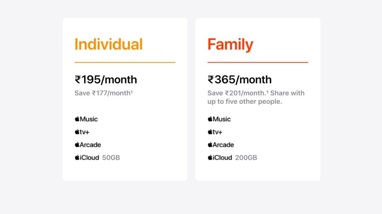Click the Apple Arcade logo in Family plan
The image size is (382, 214).
point(221,145)
